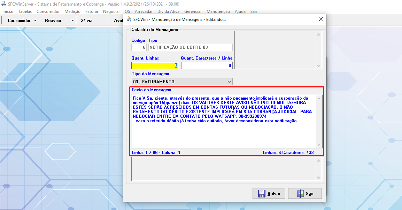This screenshot has height=210, width=402.
Task: Open the Reaviso toolbar dropdown arrow
Action: [x=72, y=21]
